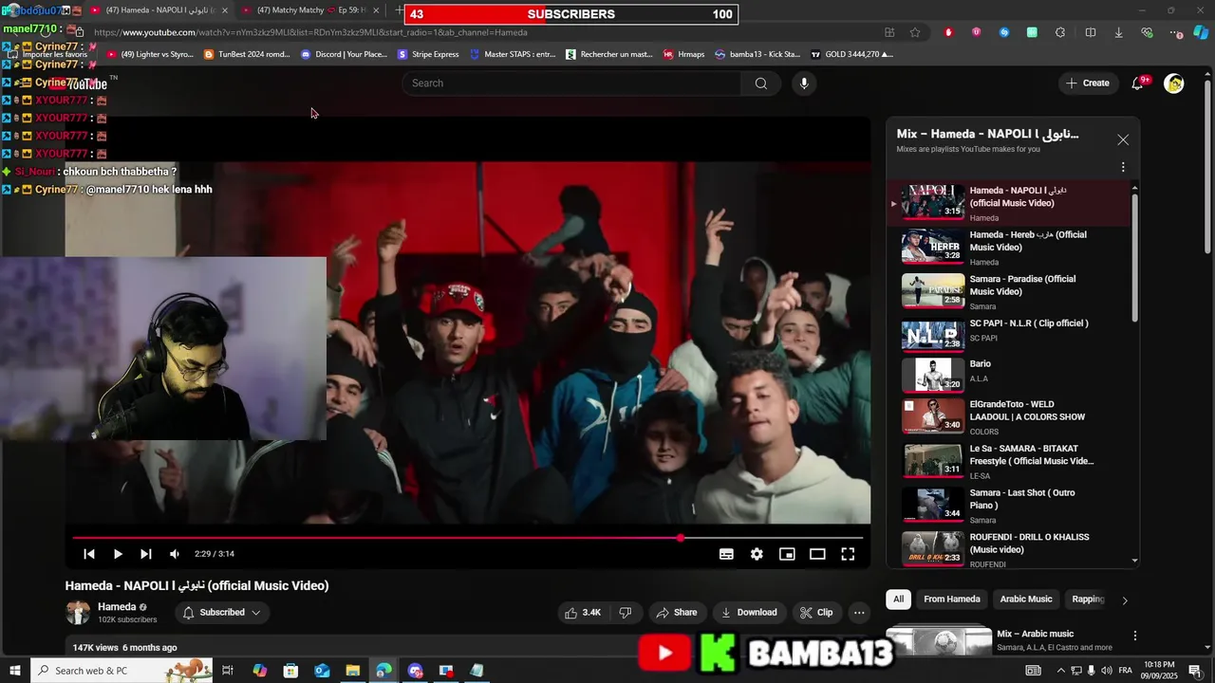The image size is (1215, 683).
Task: Switch to the Matchy Matchy Ep 59 tab
Action: tap(308, 10)
